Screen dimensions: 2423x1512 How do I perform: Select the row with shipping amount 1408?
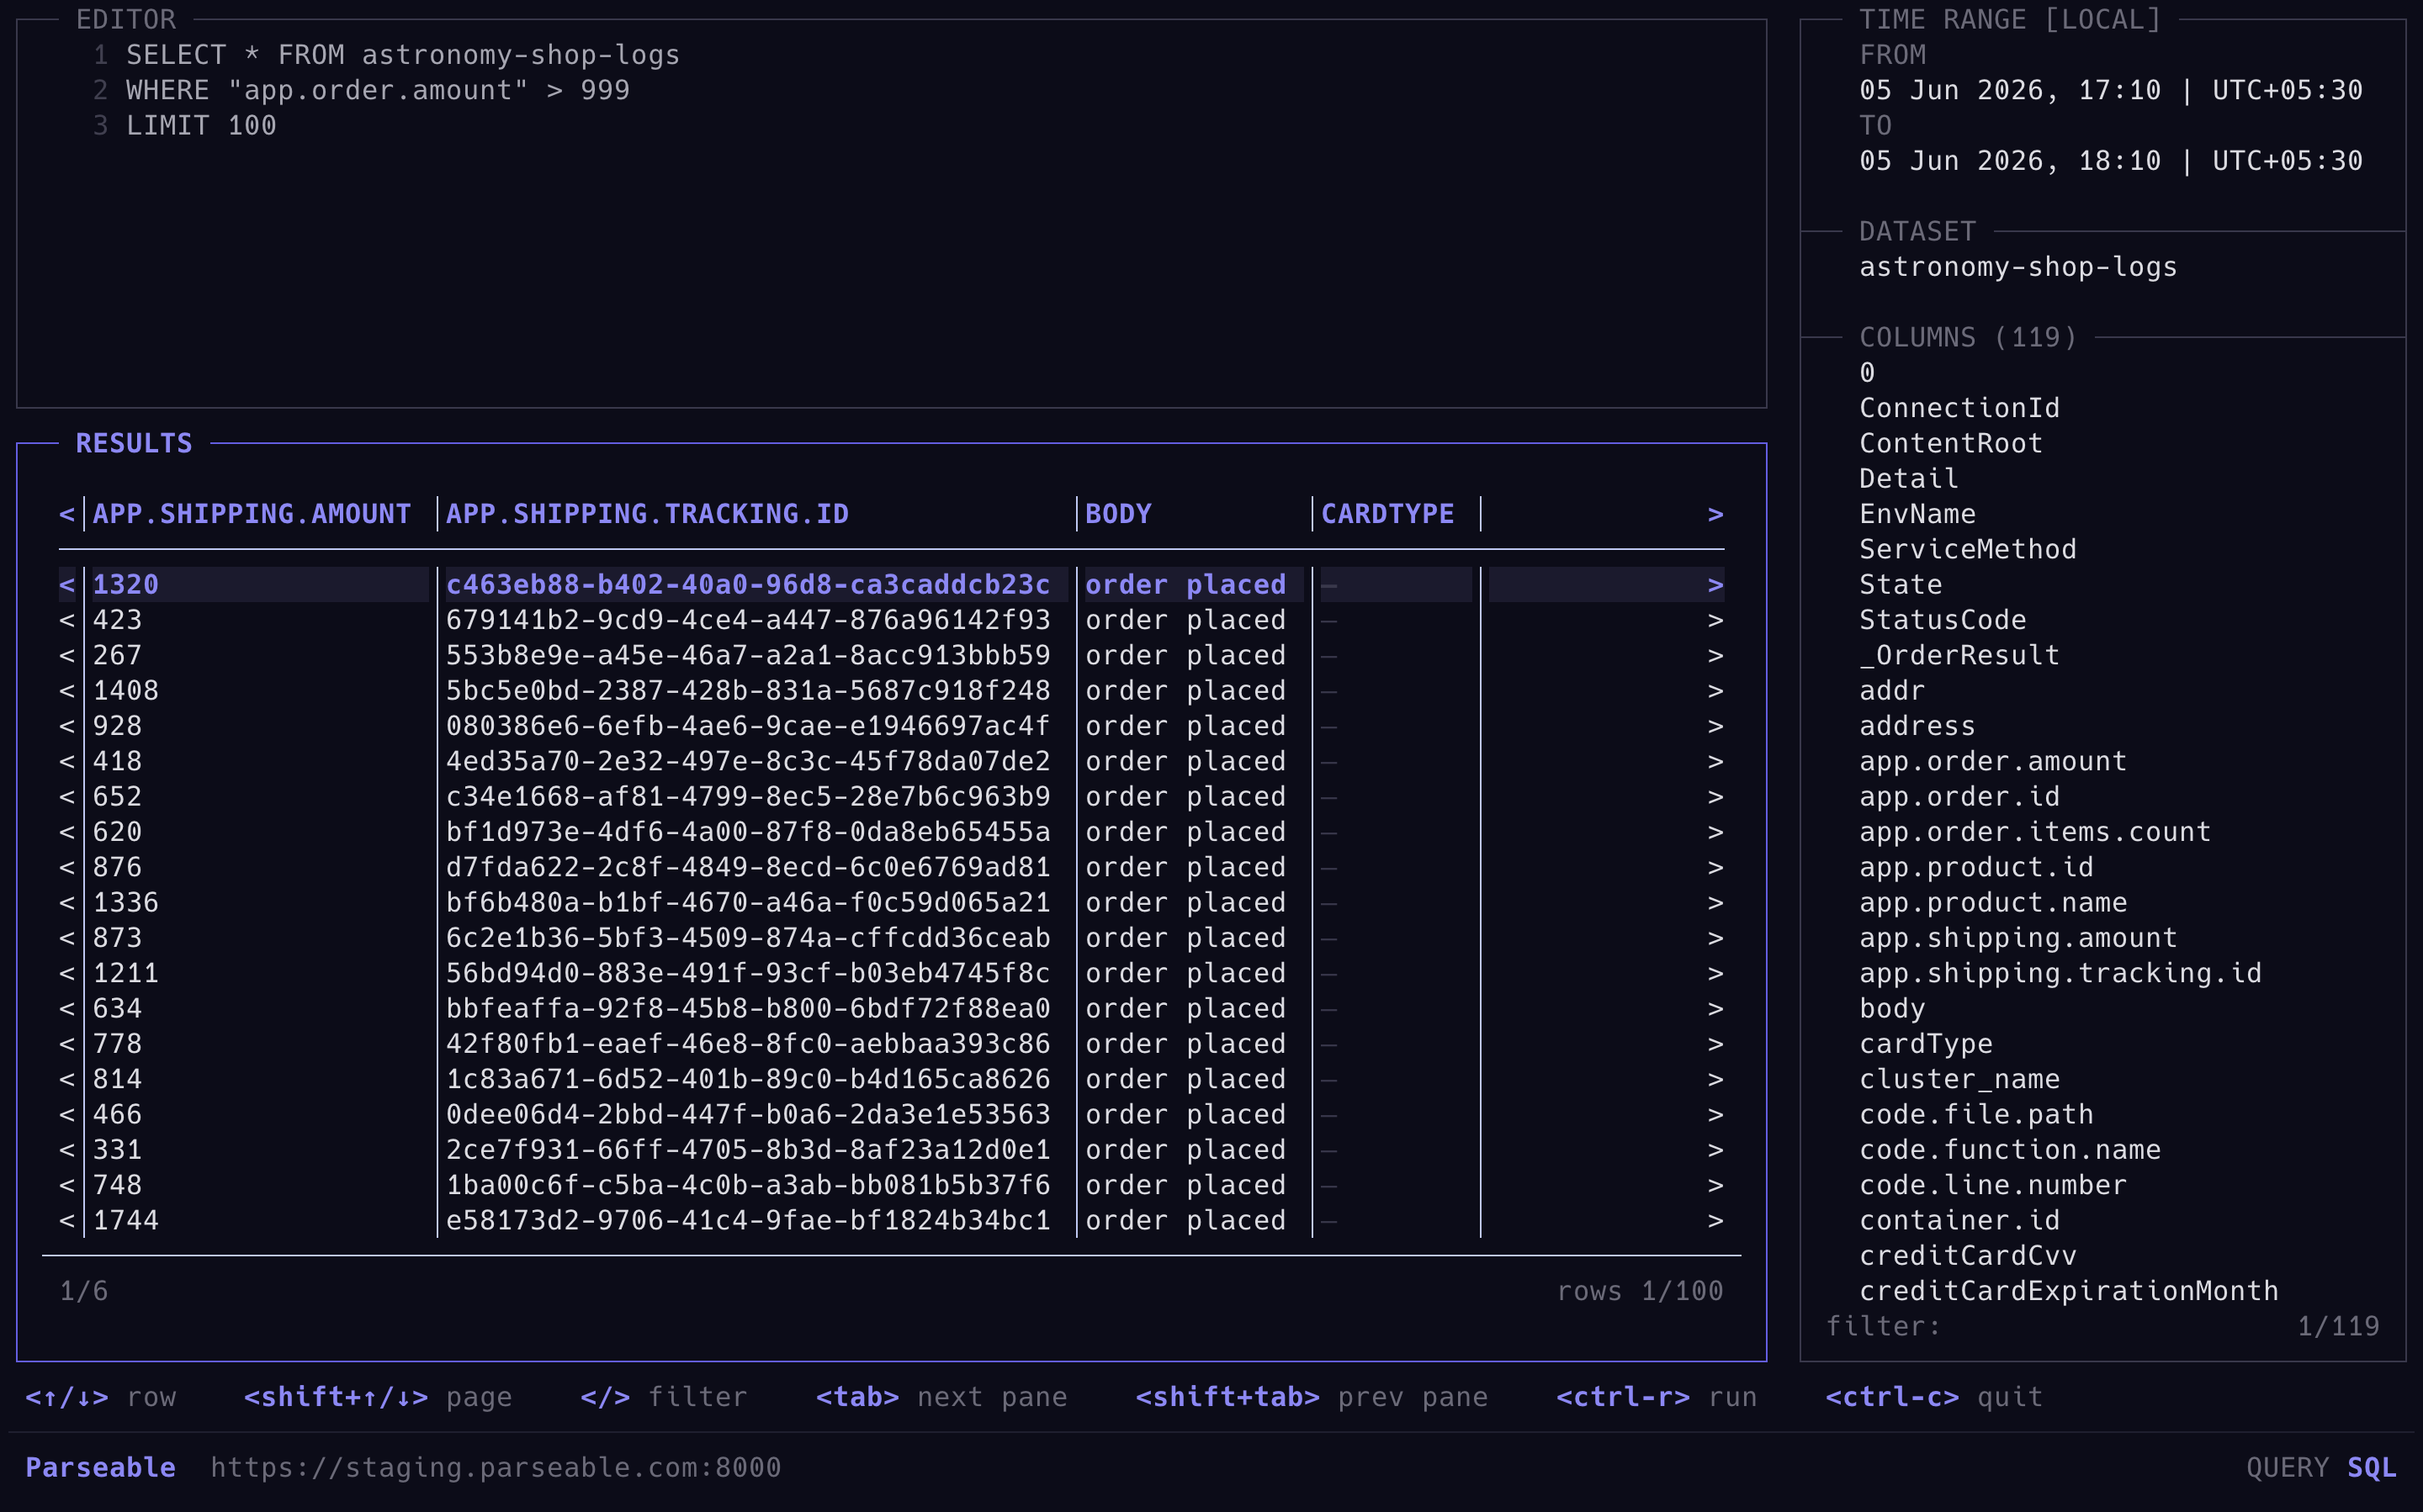891,691
